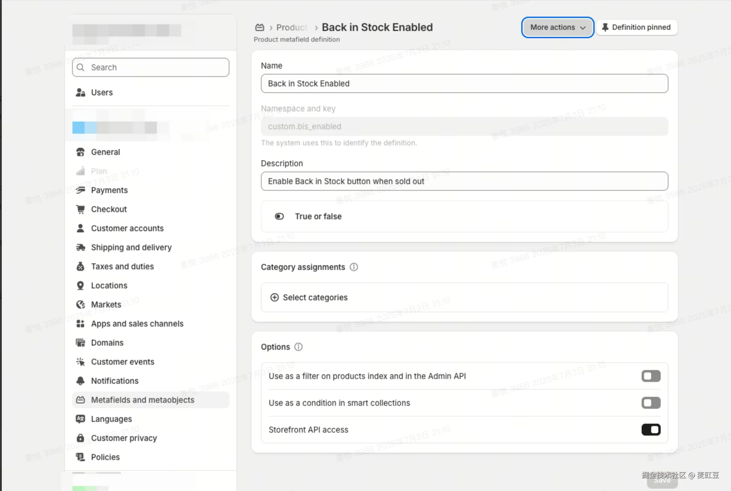Click the Customer privacy lock icon

tap(80, 438)
